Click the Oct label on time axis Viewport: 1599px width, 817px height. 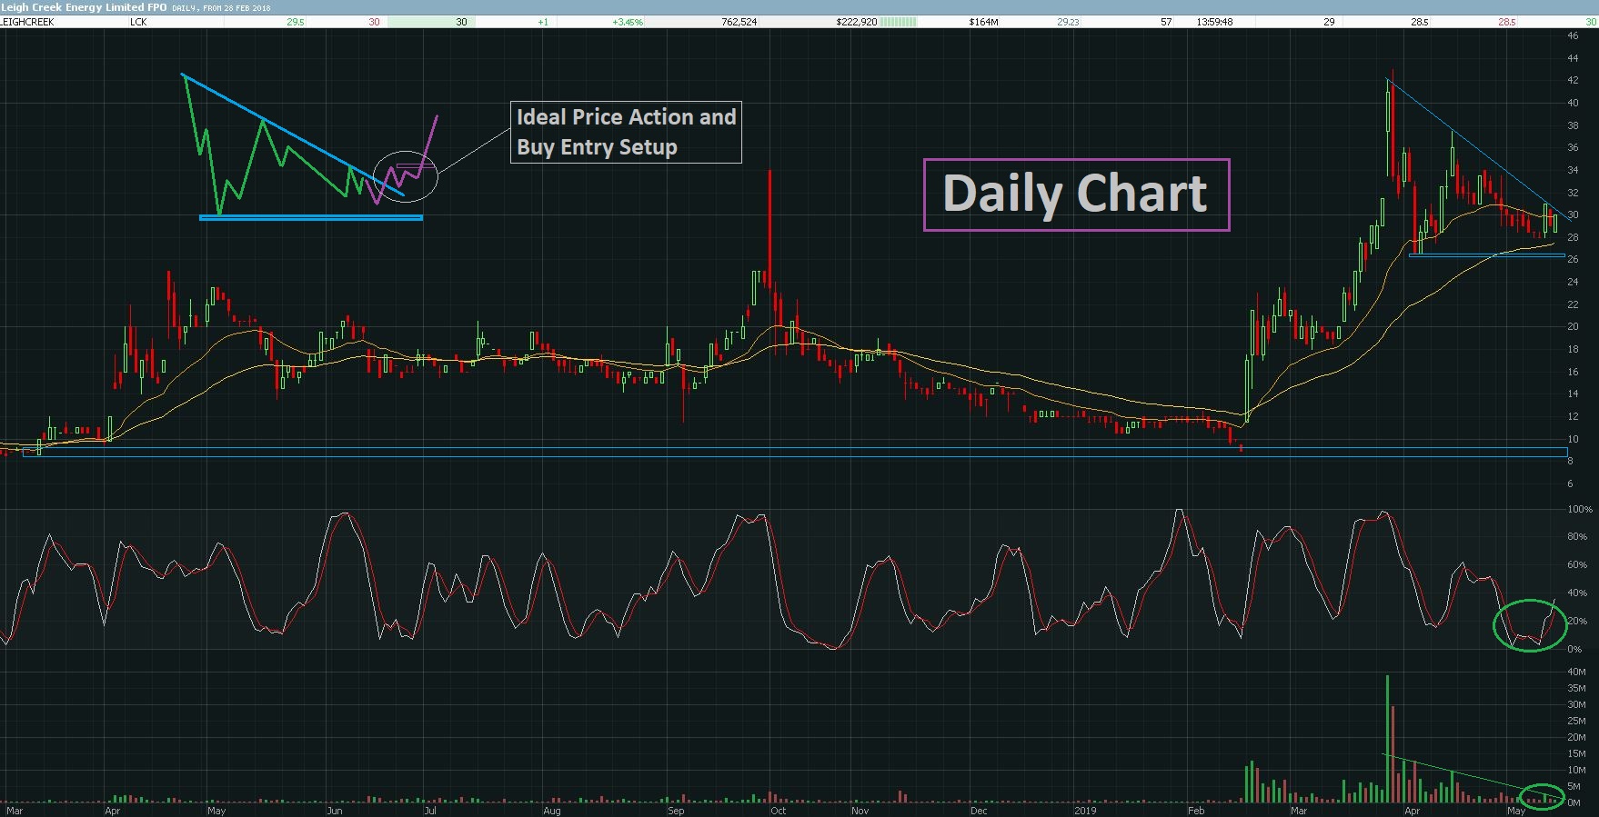click(x=778, y=811)
